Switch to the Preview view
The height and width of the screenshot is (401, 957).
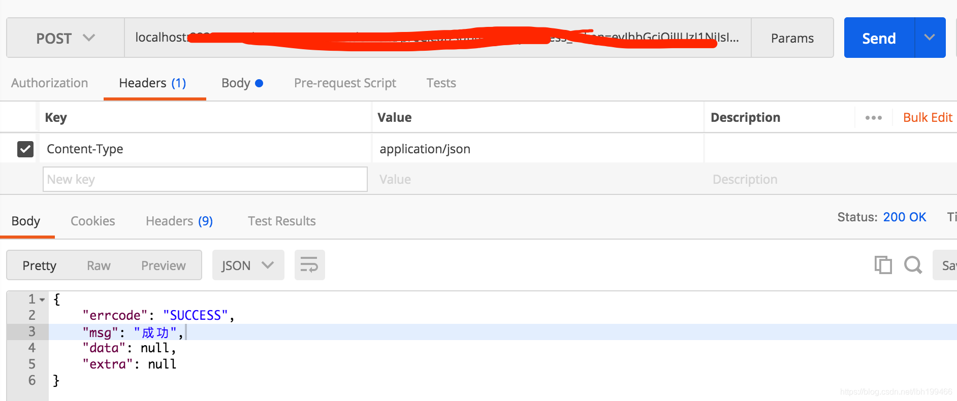pyautogui.click(x=164, y=265)
